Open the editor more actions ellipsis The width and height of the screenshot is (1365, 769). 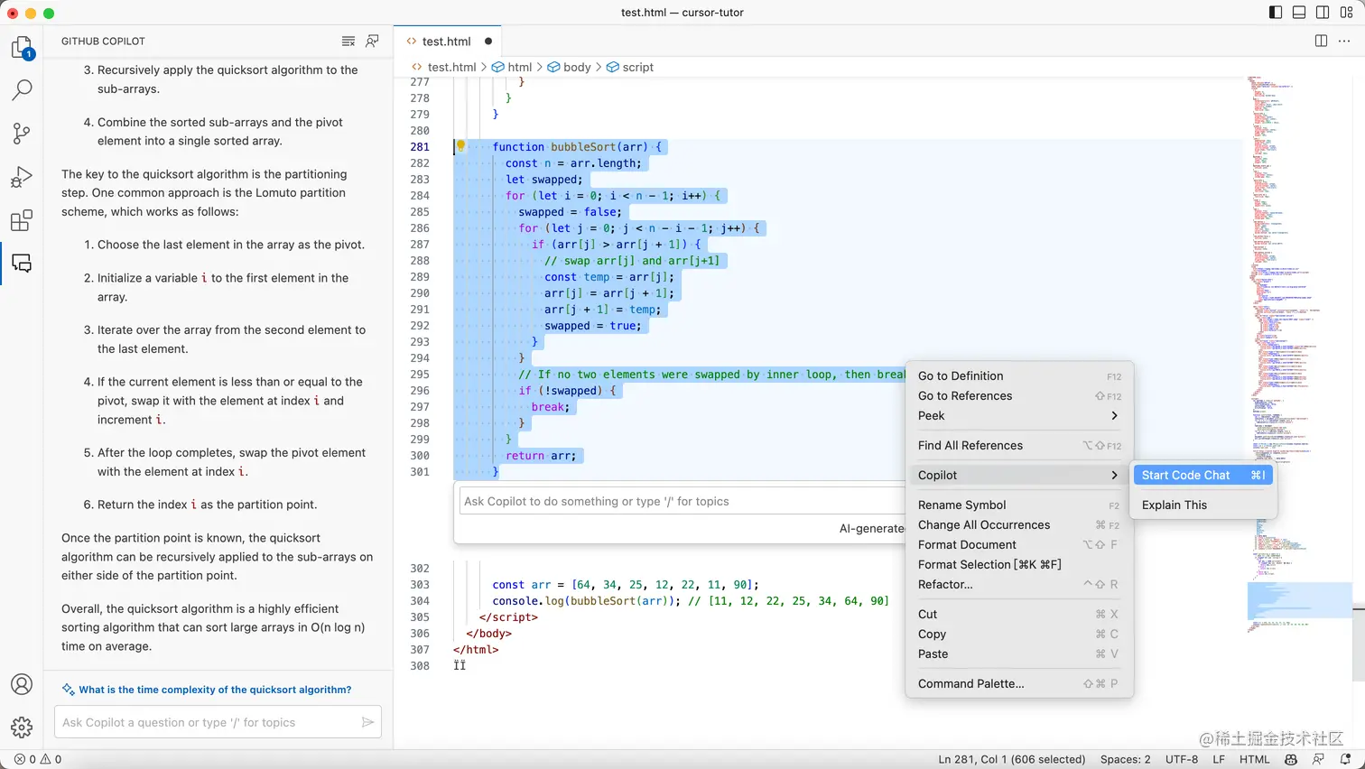coord(1344,42)
